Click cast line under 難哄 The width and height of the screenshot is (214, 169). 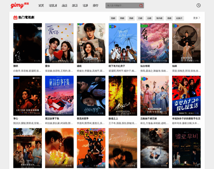coord(27,71)
